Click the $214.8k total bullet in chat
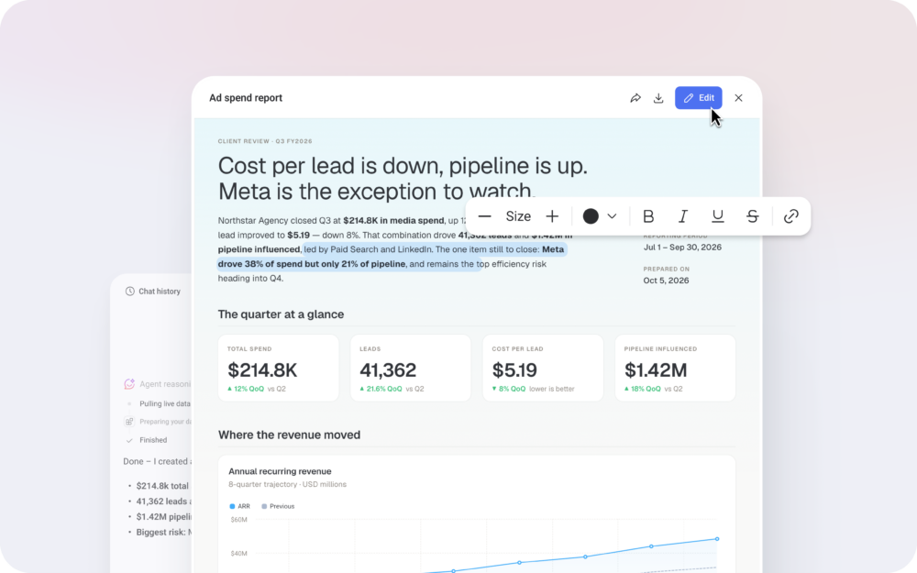Image resolution: width=917 pixels, height=573 pixels. [162, 486]
